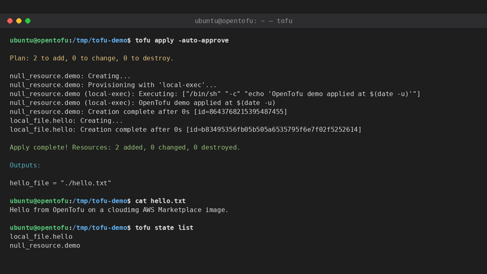Screen dimensions: 487x274
Task: Click the 'Outputs:' heading
Action: [25, 165]
